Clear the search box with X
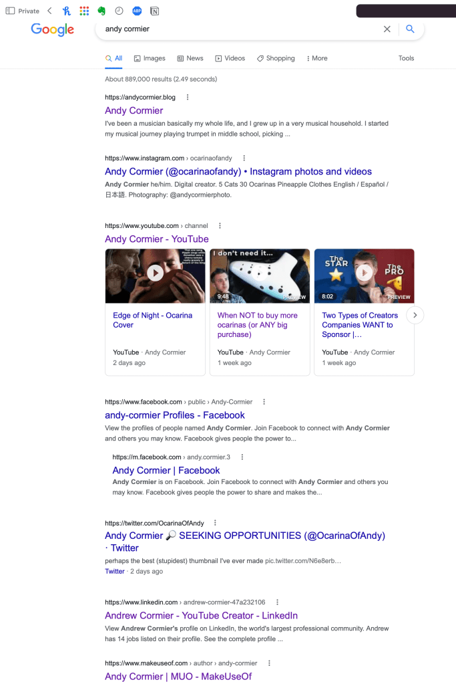This screenshot has height=684, width=456. pyautogui.click(x=387, y=29)
